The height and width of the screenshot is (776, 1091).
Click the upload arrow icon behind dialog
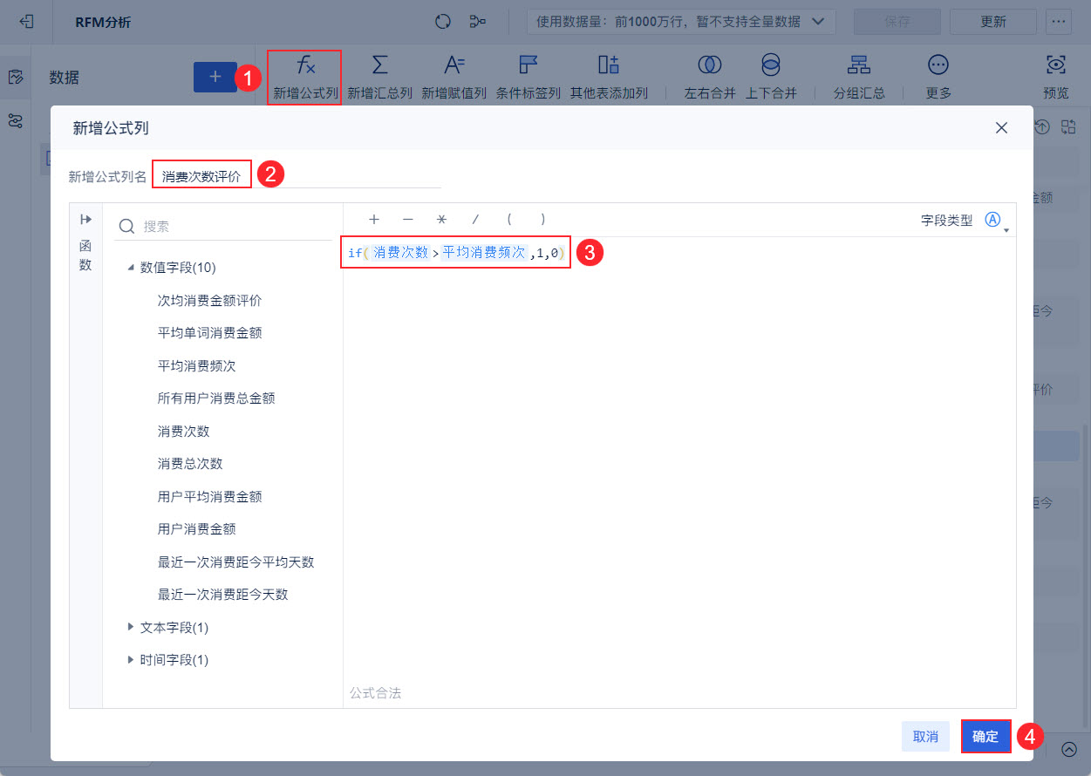tap(1041, 127)
